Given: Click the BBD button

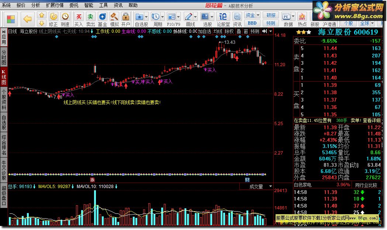Looking at the screenshot, I should (252, 23).
